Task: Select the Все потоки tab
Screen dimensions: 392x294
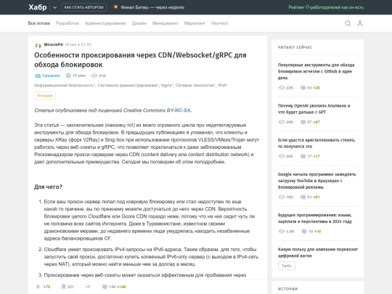Action: [x=39, y=23]
